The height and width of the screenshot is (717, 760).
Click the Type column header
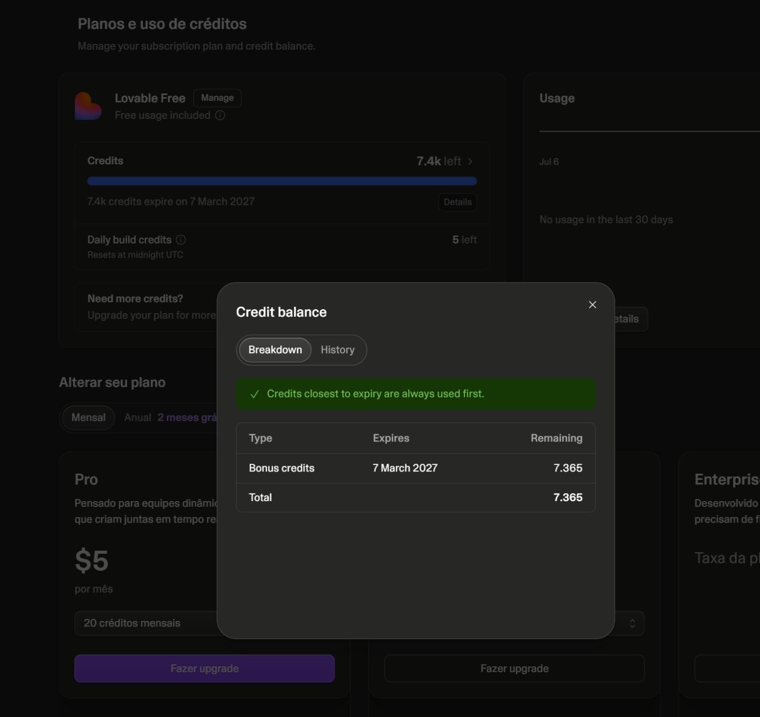coord(260,438)
